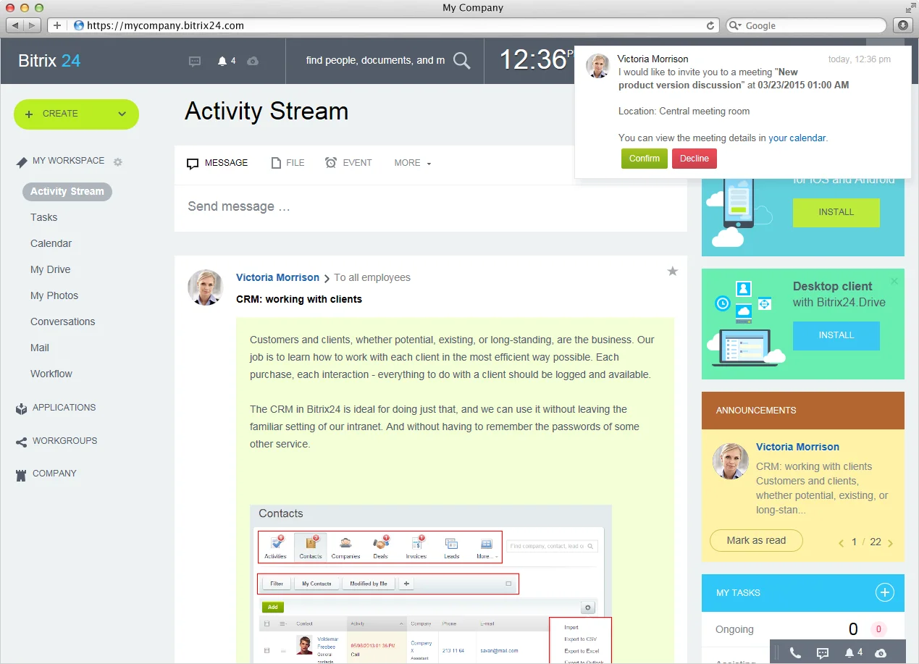This screenshot has width=919, height=664.
Task: Close the Desktop client banner
Action: click(x=894, y=281)
